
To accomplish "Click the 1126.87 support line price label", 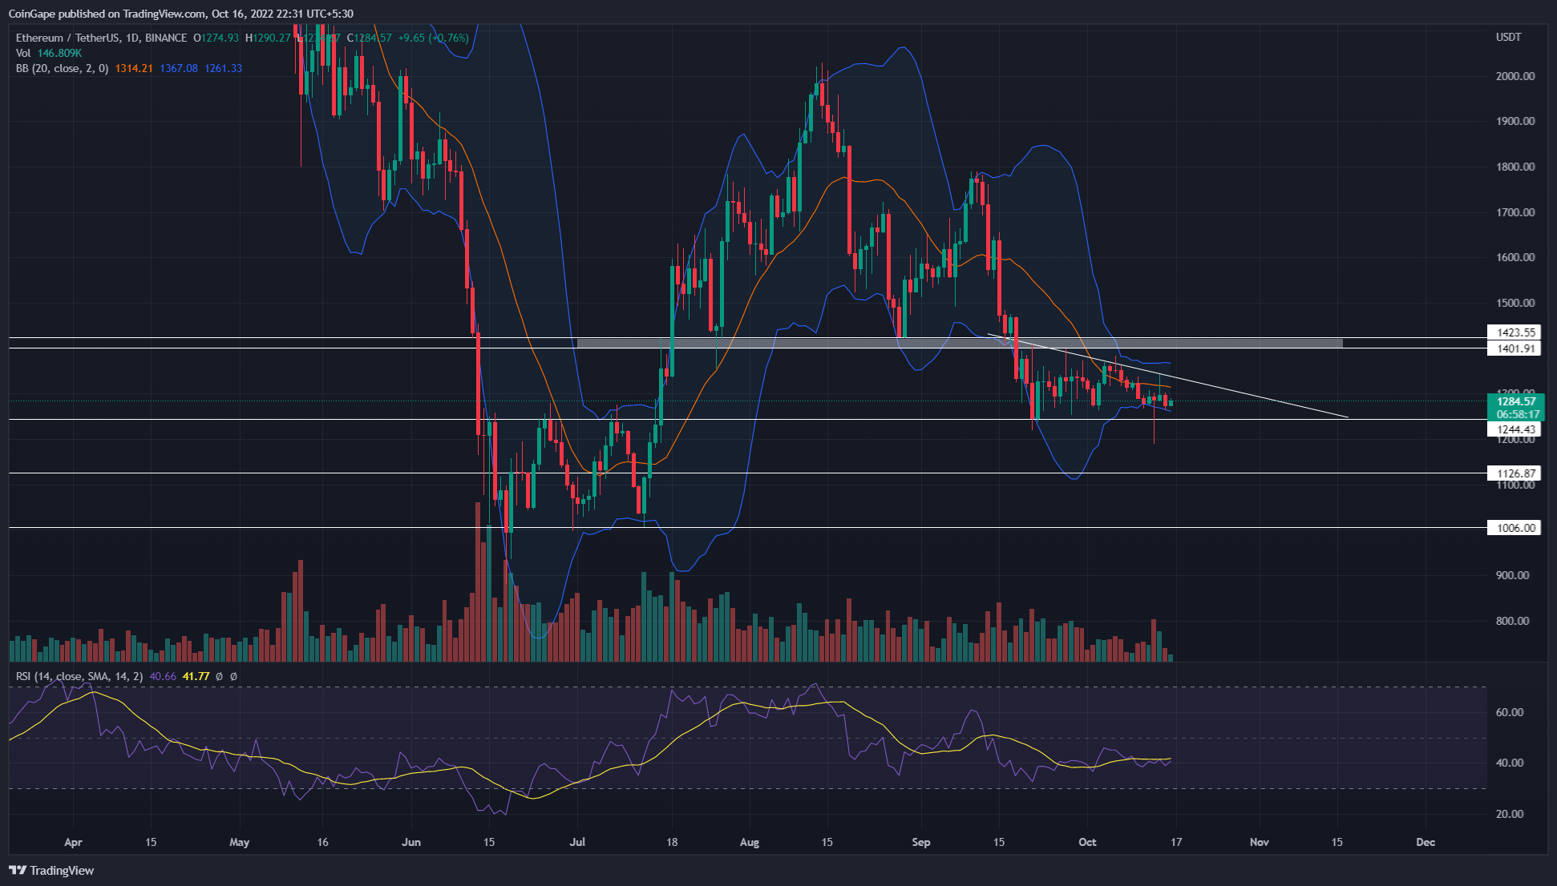I will [x=1513, y=473].
